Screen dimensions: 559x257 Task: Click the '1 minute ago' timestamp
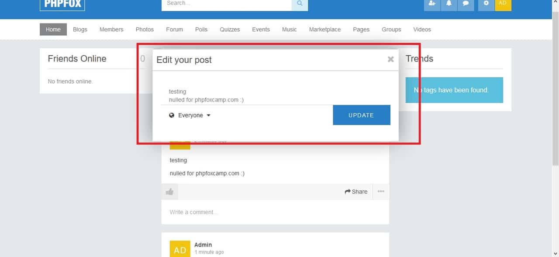point(209,252)
